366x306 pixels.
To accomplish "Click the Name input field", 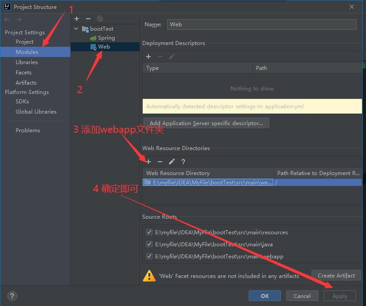I will click(x=262, y=24).
